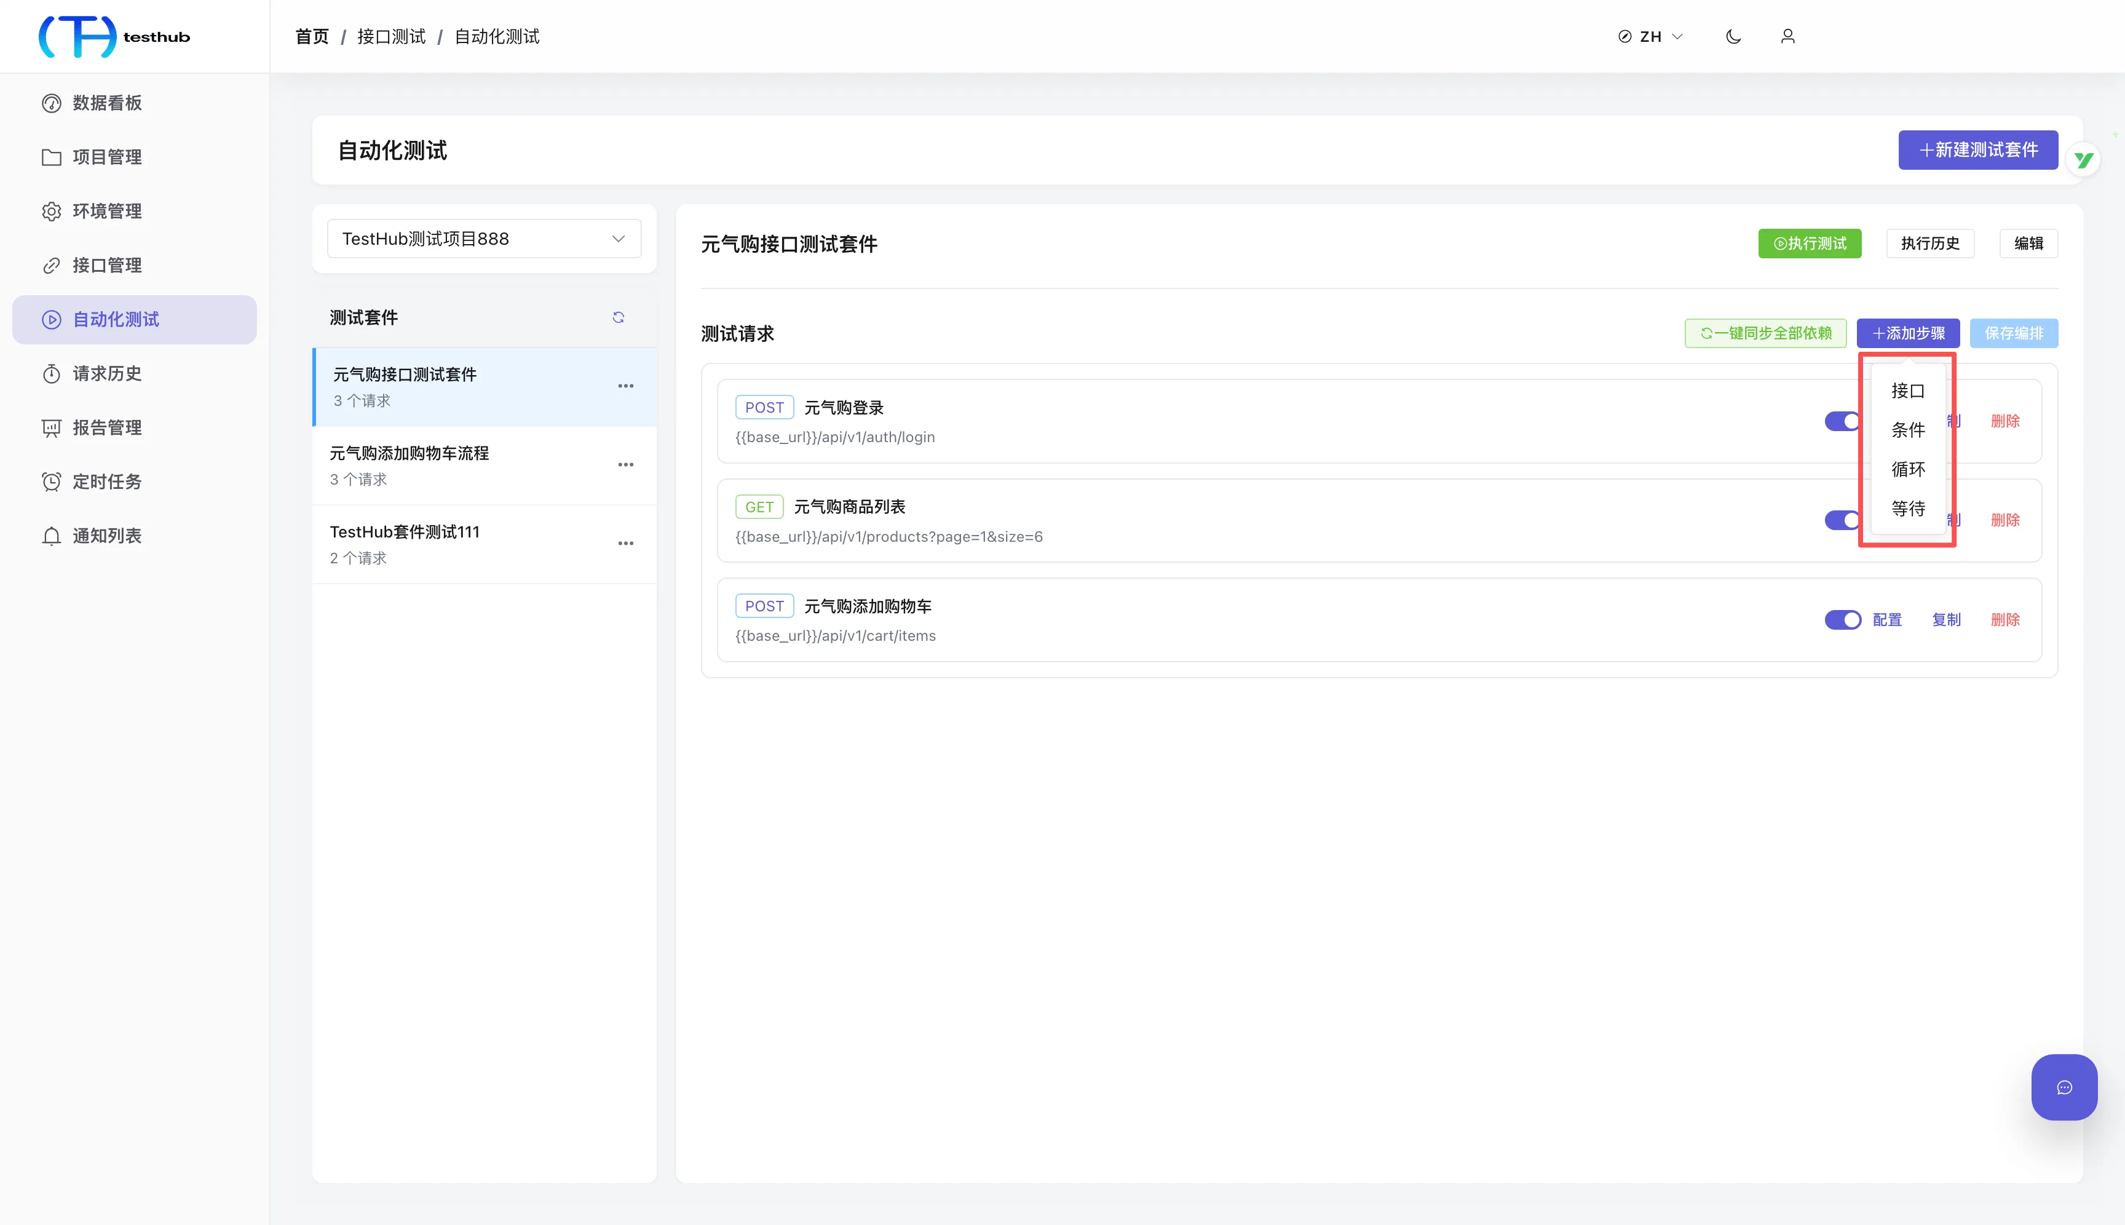Open the ZH language dropdown

(1650, 36)
